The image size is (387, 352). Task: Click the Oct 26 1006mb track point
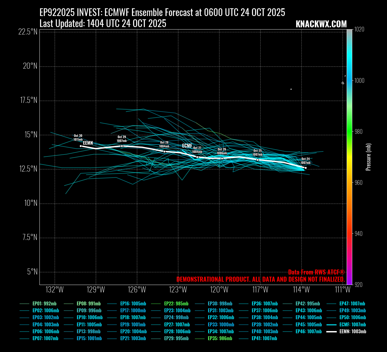222,158
